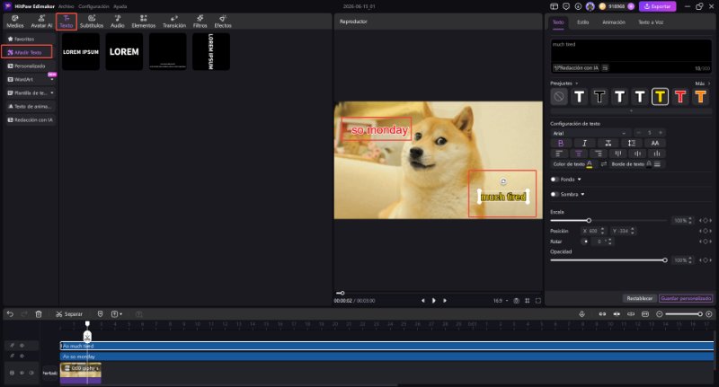Open Redacción con IA in sidebar
This screenshot has height=387, width=719.
(x=31, y=120)
